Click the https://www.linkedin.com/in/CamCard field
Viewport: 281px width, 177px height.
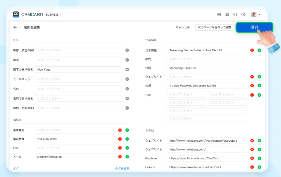pos(207,167)
